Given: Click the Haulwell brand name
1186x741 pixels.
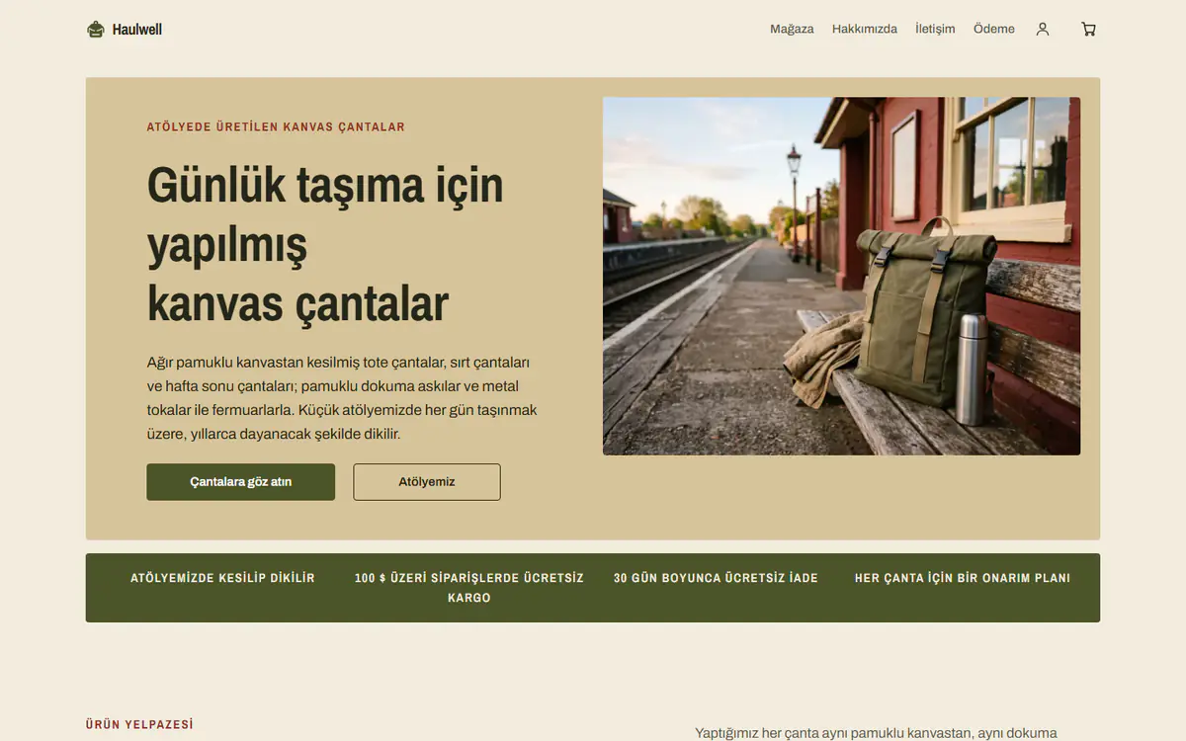Looking at the screenshot, I should (x=137, y=30).
